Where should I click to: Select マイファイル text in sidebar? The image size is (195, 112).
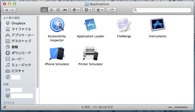(x=21, y=29)
